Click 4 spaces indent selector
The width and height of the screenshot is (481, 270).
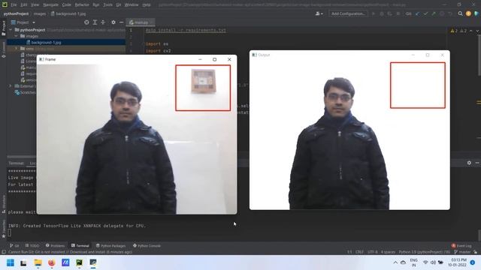pos(388,252)
